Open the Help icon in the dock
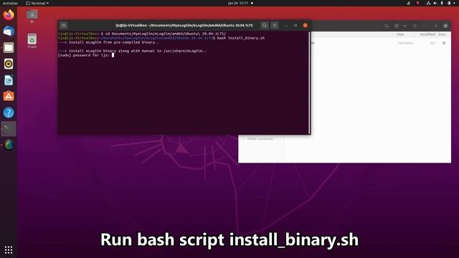The height and width of the screenshot is (258, 459). click(9, 113)
